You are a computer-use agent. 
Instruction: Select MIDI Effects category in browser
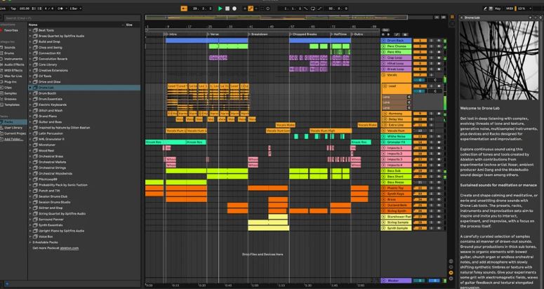[x=13, y=70]
